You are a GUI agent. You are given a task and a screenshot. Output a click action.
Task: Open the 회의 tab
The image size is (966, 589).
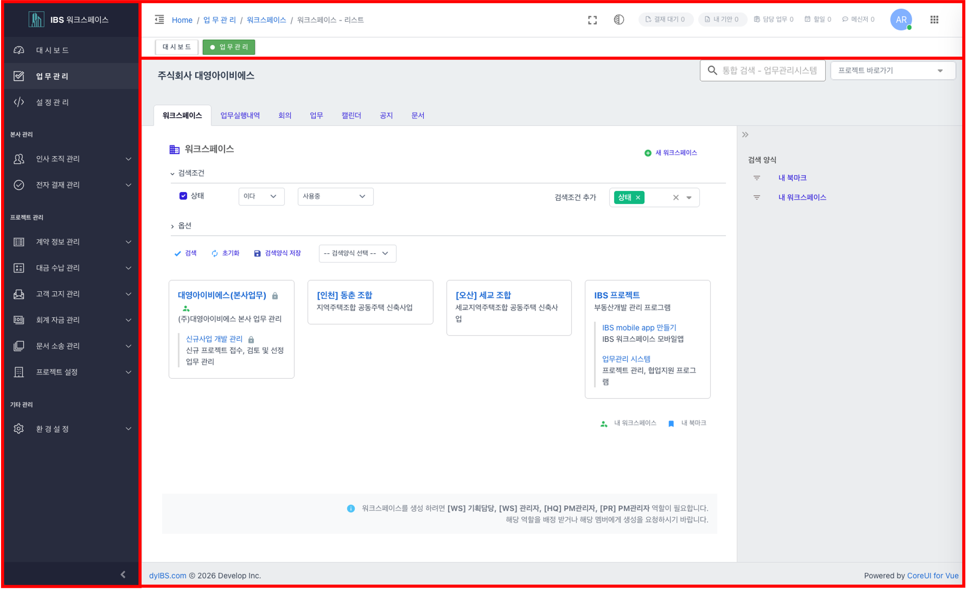285,115
